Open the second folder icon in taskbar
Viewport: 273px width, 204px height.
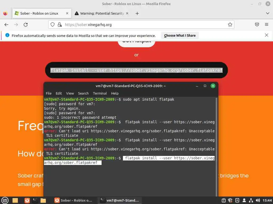[x=43, y=200]
